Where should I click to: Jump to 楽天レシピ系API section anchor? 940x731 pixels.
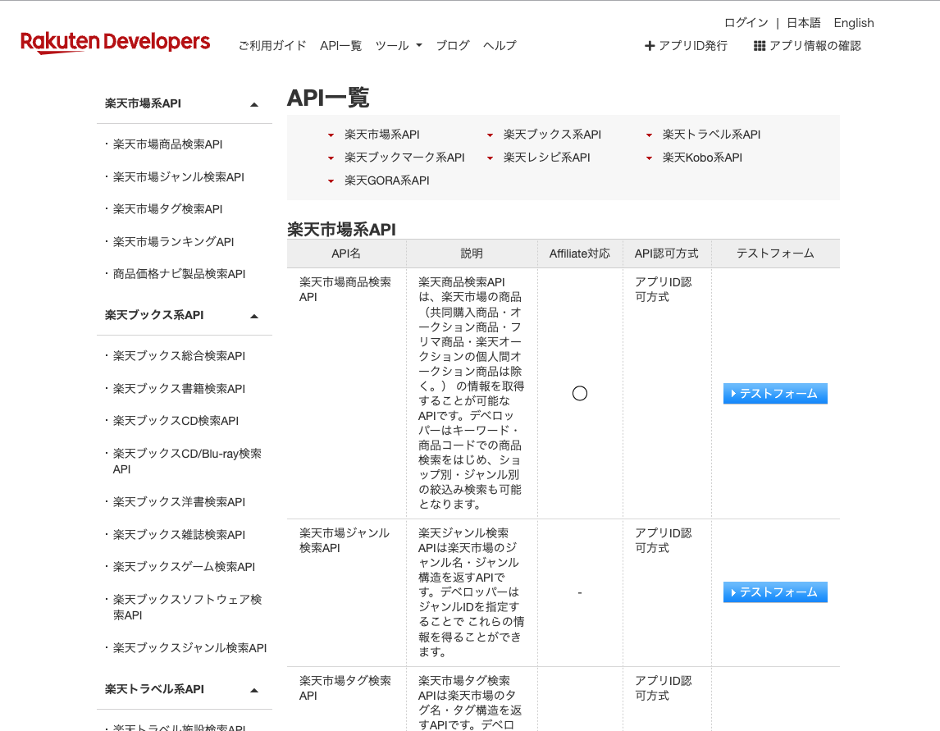[x=547, y=158]
